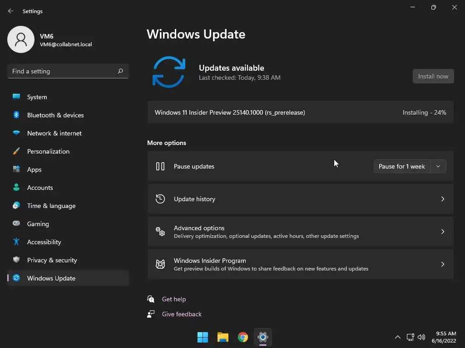Click the Privacy & security shield icon
The width and height of the screenshot is (465, 348).
pos(16,260)
